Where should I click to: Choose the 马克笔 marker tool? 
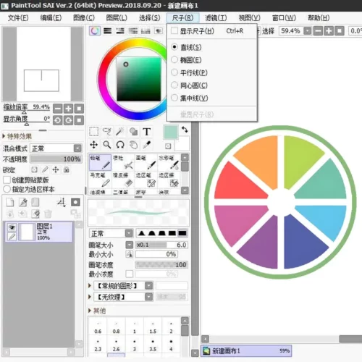[x=100, y=180]
